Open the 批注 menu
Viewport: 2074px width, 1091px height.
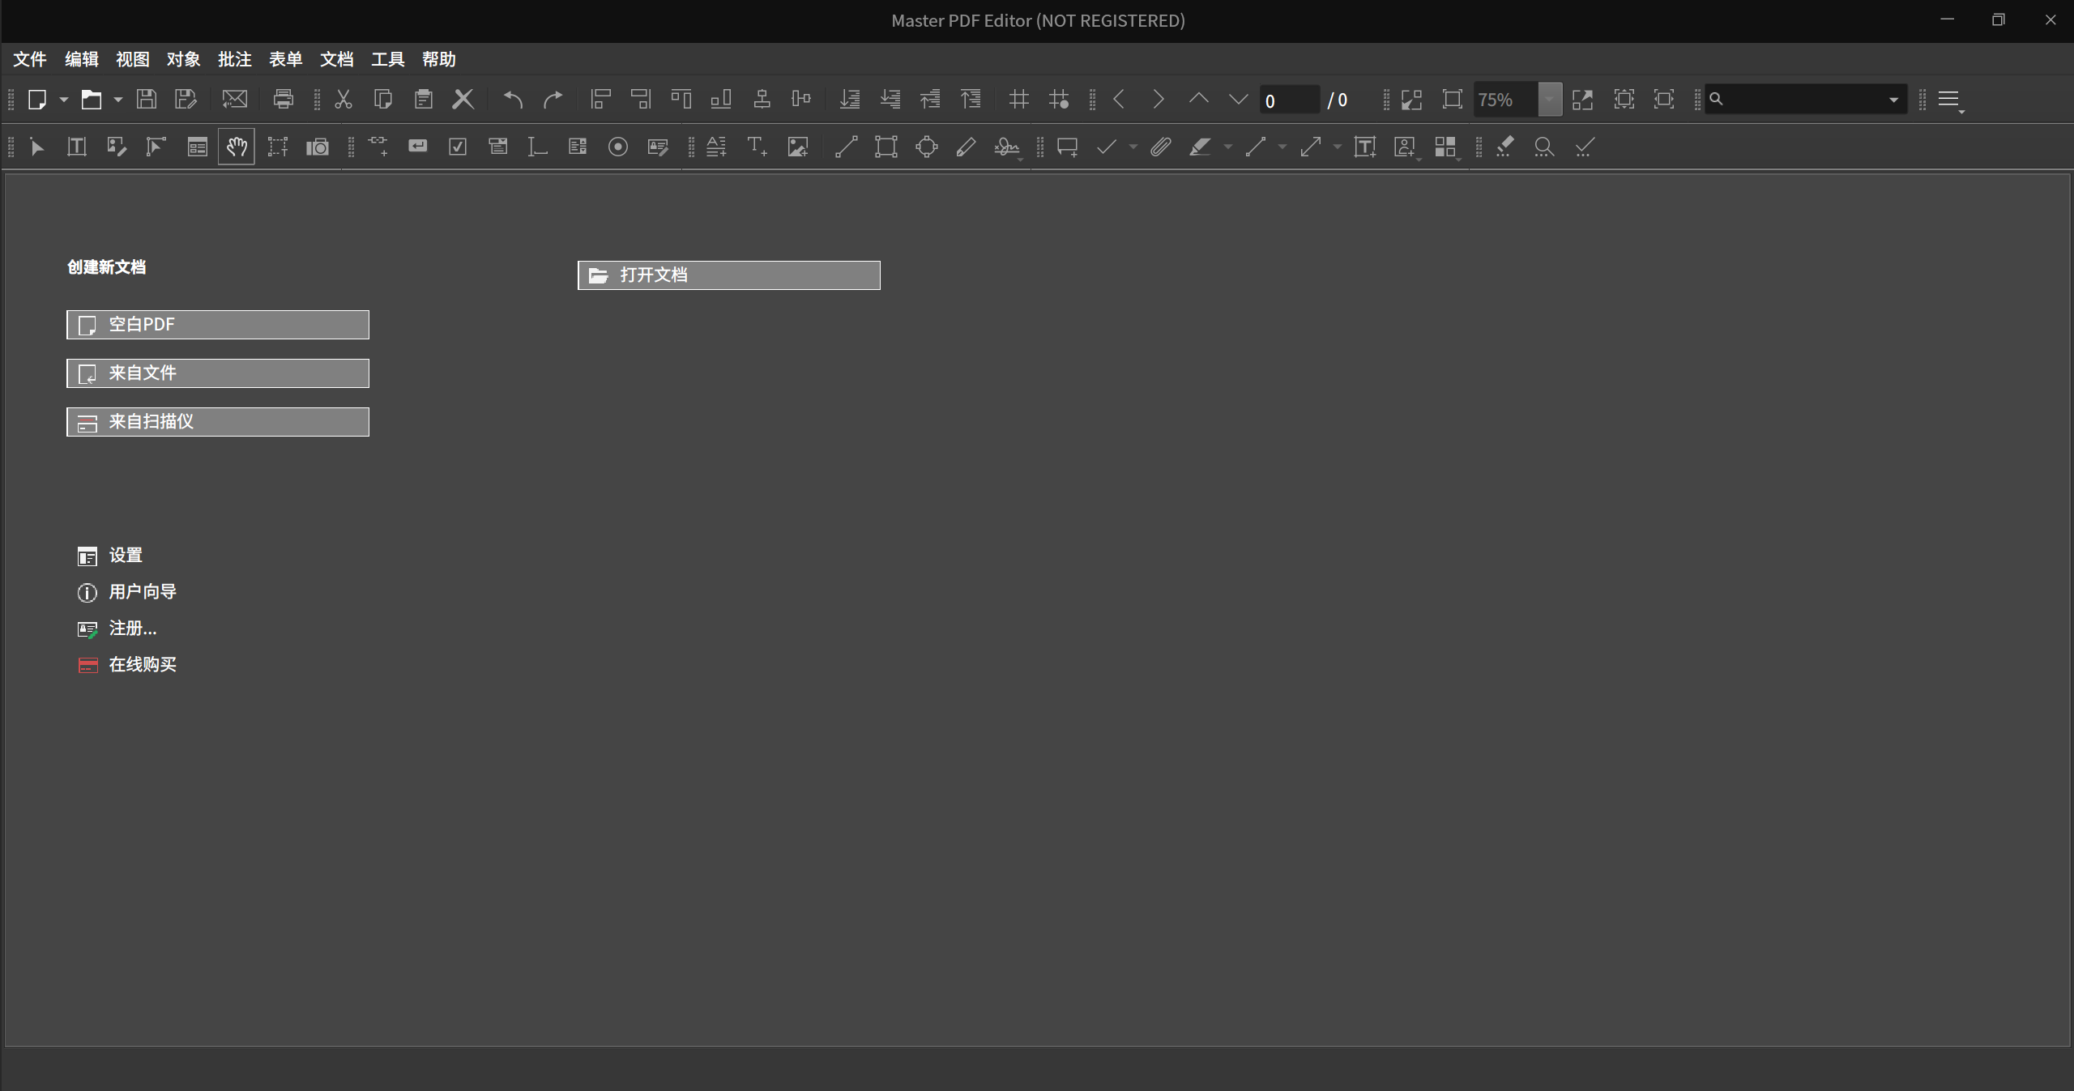[234, 59]
